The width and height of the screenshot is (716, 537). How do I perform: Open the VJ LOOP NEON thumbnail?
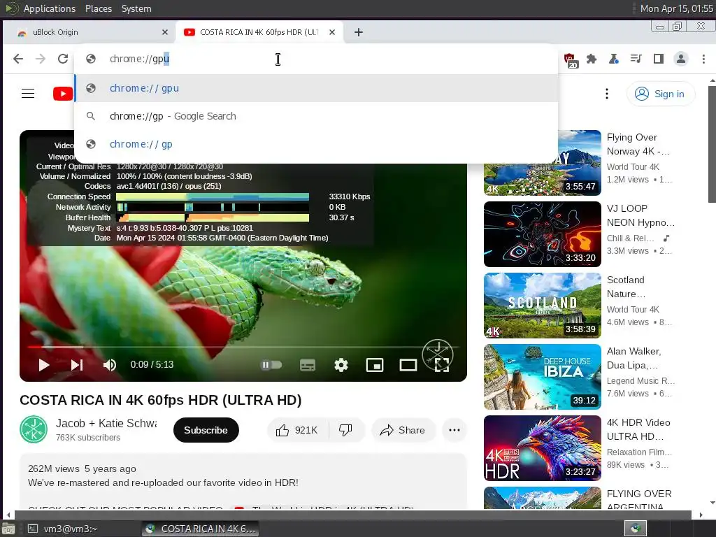click(543, 234)
